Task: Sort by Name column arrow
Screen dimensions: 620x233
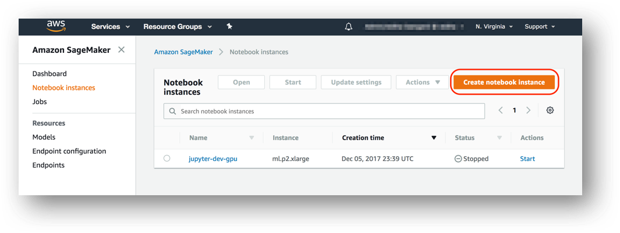Action: coord(251,138)
